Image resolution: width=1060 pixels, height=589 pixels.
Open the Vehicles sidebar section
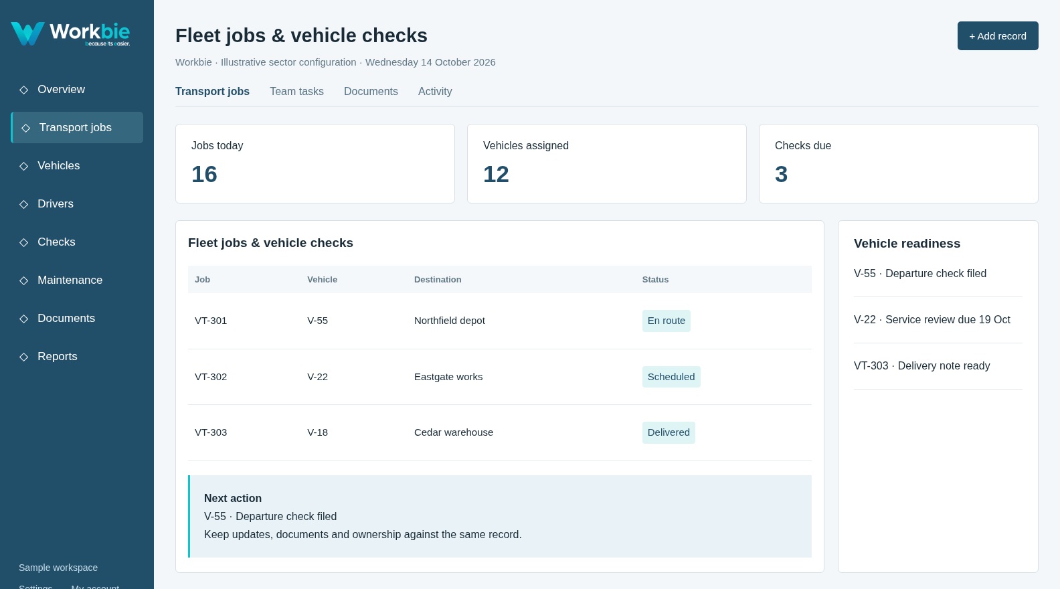pyautogui.click(x=77, y=166)
